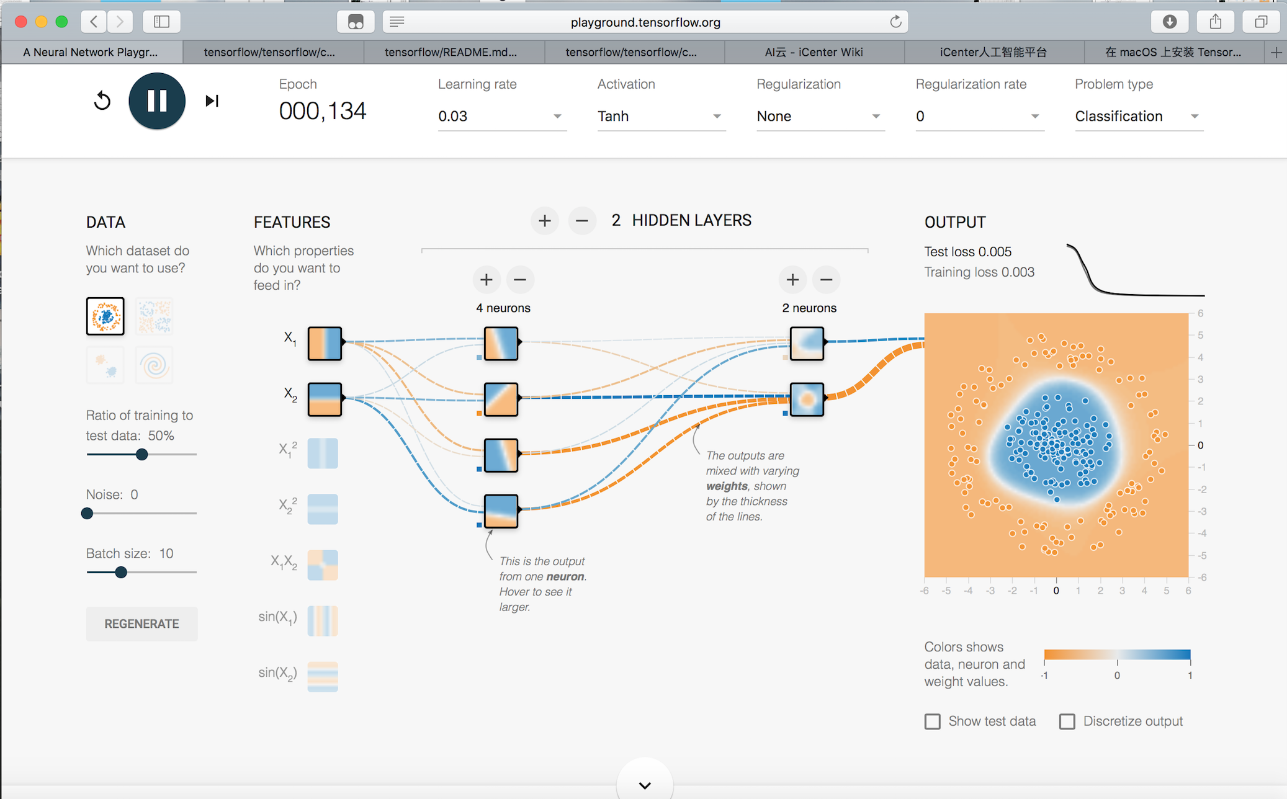Open the Learning rate dropdown

pyautogui.click(x=502, y=116)
